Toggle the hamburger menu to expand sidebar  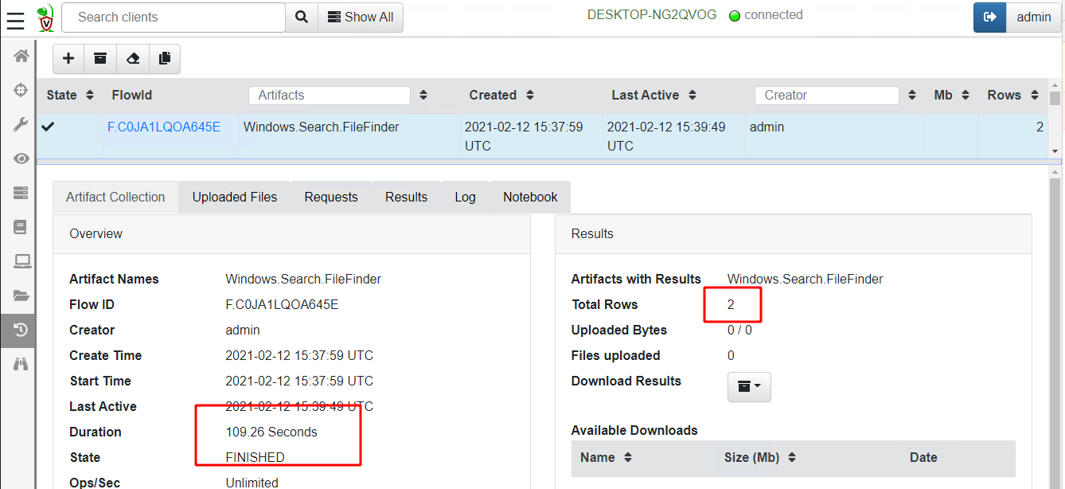coord(15,18)
